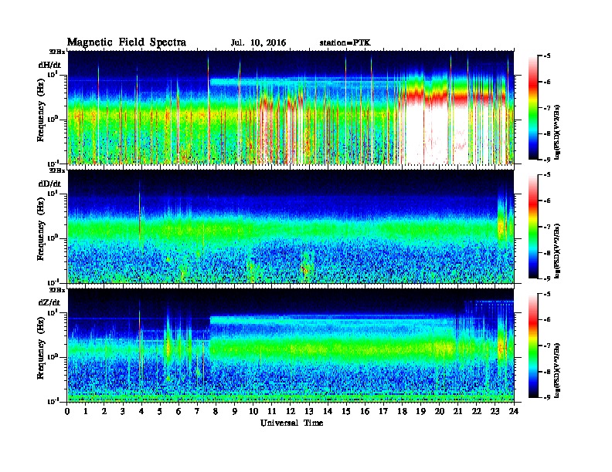Click hour tick label "0" on time axis
This screenshot has height=472, width=612.
(x=67, y=411)
